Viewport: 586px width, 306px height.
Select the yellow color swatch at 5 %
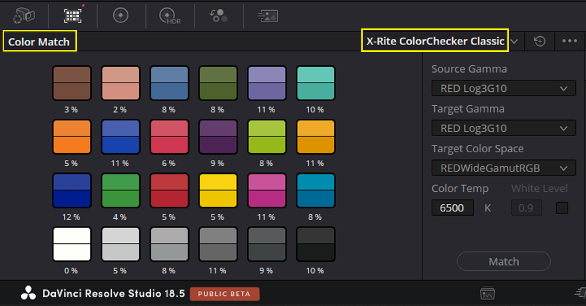[218, 190]
